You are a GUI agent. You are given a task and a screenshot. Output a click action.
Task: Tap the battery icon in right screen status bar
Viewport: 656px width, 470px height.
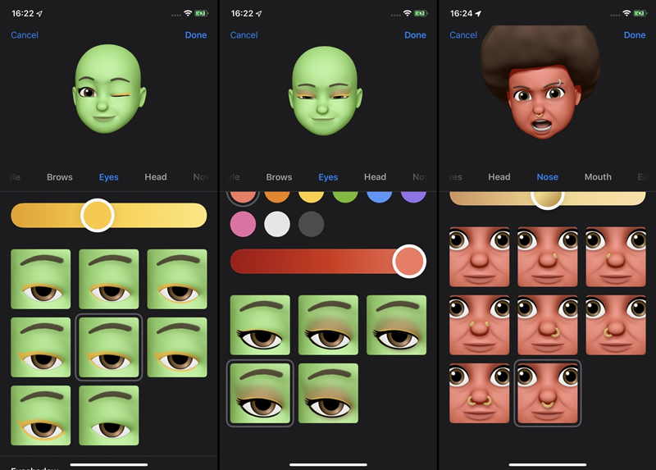[x=640, y=14]
